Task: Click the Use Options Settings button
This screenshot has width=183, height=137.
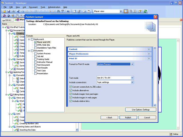Action: pos(141,110)
